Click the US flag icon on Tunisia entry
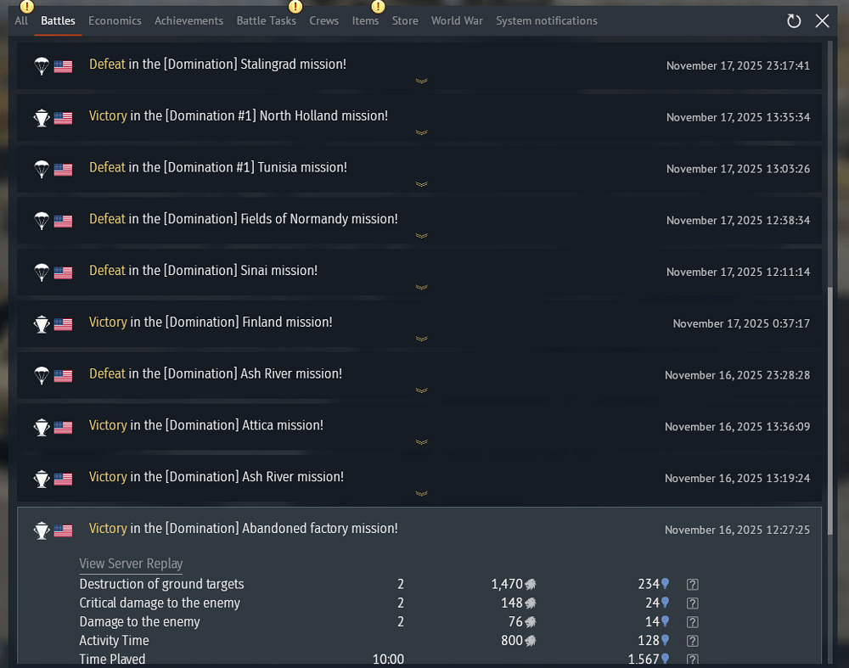 63,169
